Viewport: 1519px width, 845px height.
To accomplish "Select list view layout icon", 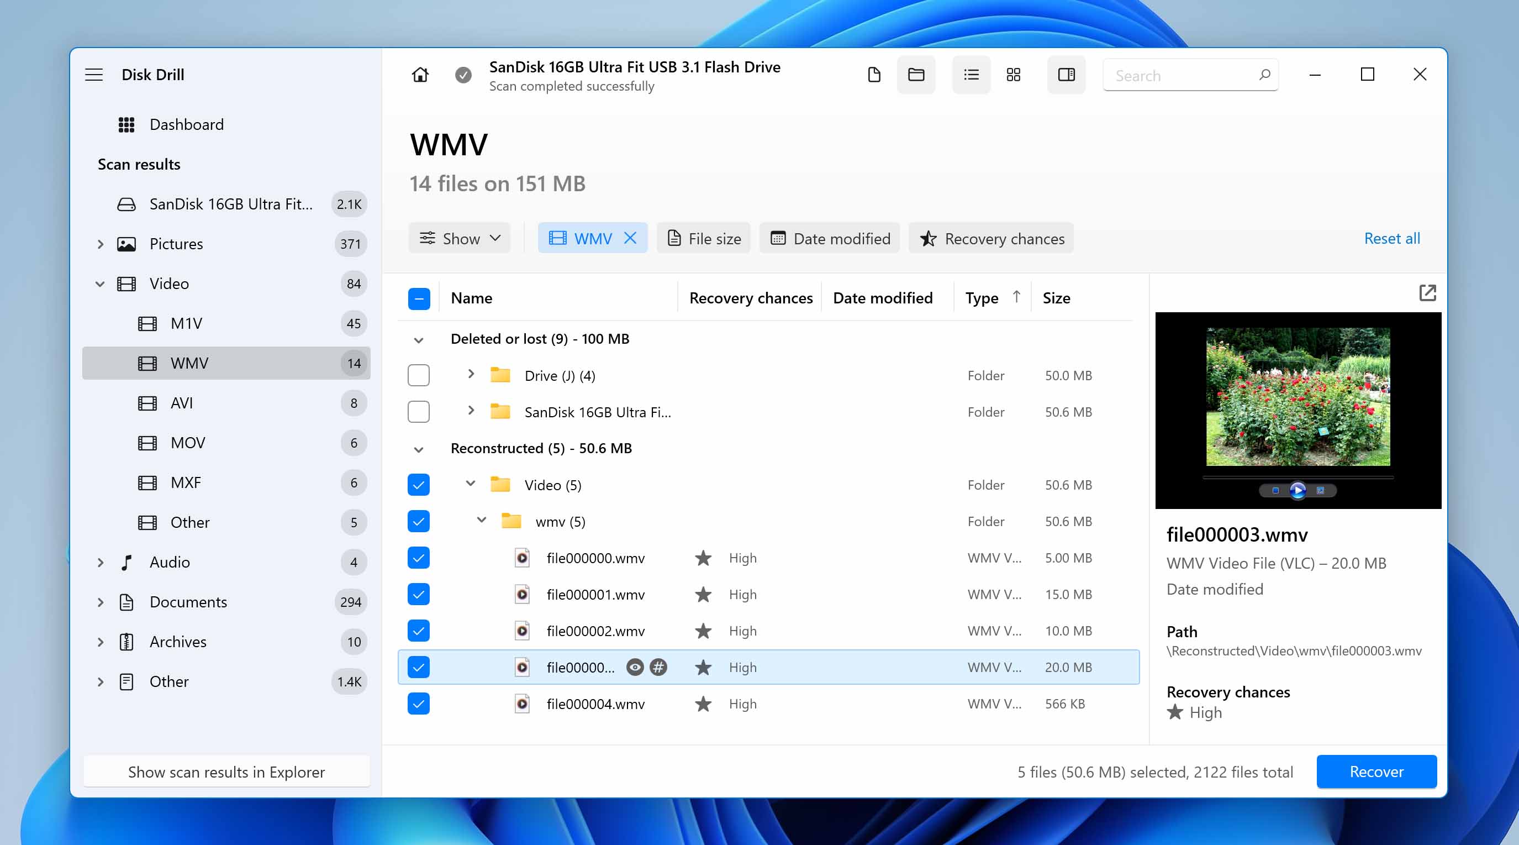I will (971, 75).
